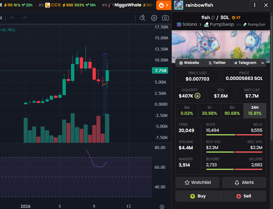273x209 pixels.
Task: Click the Buy button
Action: [x=198, y=196]
